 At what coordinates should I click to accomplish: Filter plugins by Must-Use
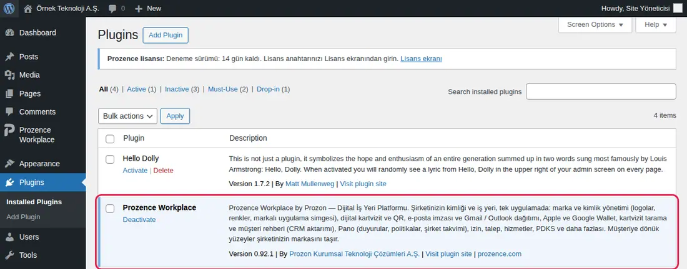click(223, 89)
